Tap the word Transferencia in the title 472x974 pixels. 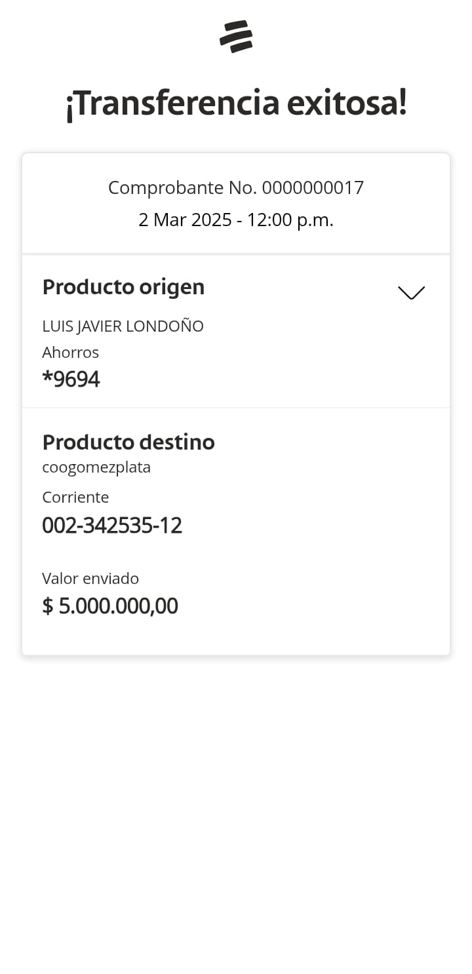(x=172, y=103)
